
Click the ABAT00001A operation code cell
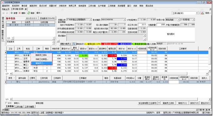44,82
